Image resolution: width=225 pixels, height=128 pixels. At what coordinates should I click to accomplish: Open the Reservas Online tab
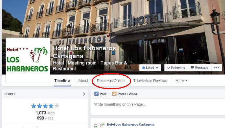111,81
